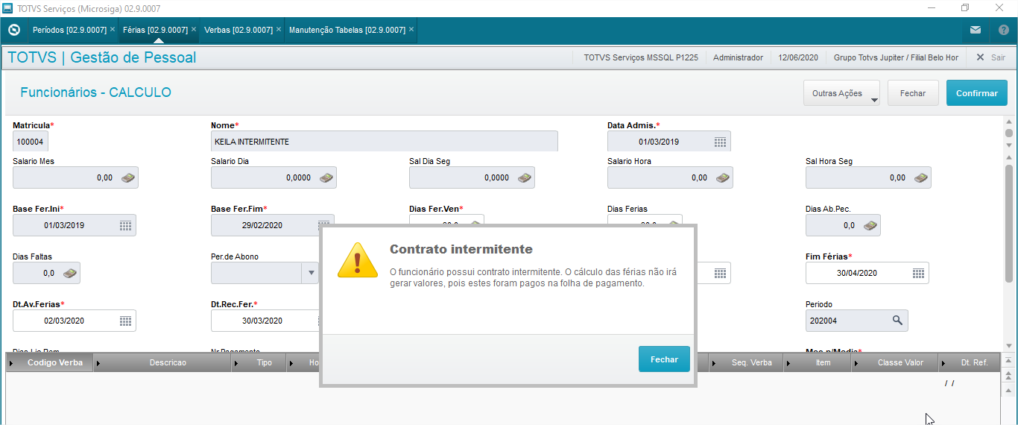Open the calculator icon in Sal Dia Seg
This screenshot has height=425, width=1018.
click(x=525, y=177)
